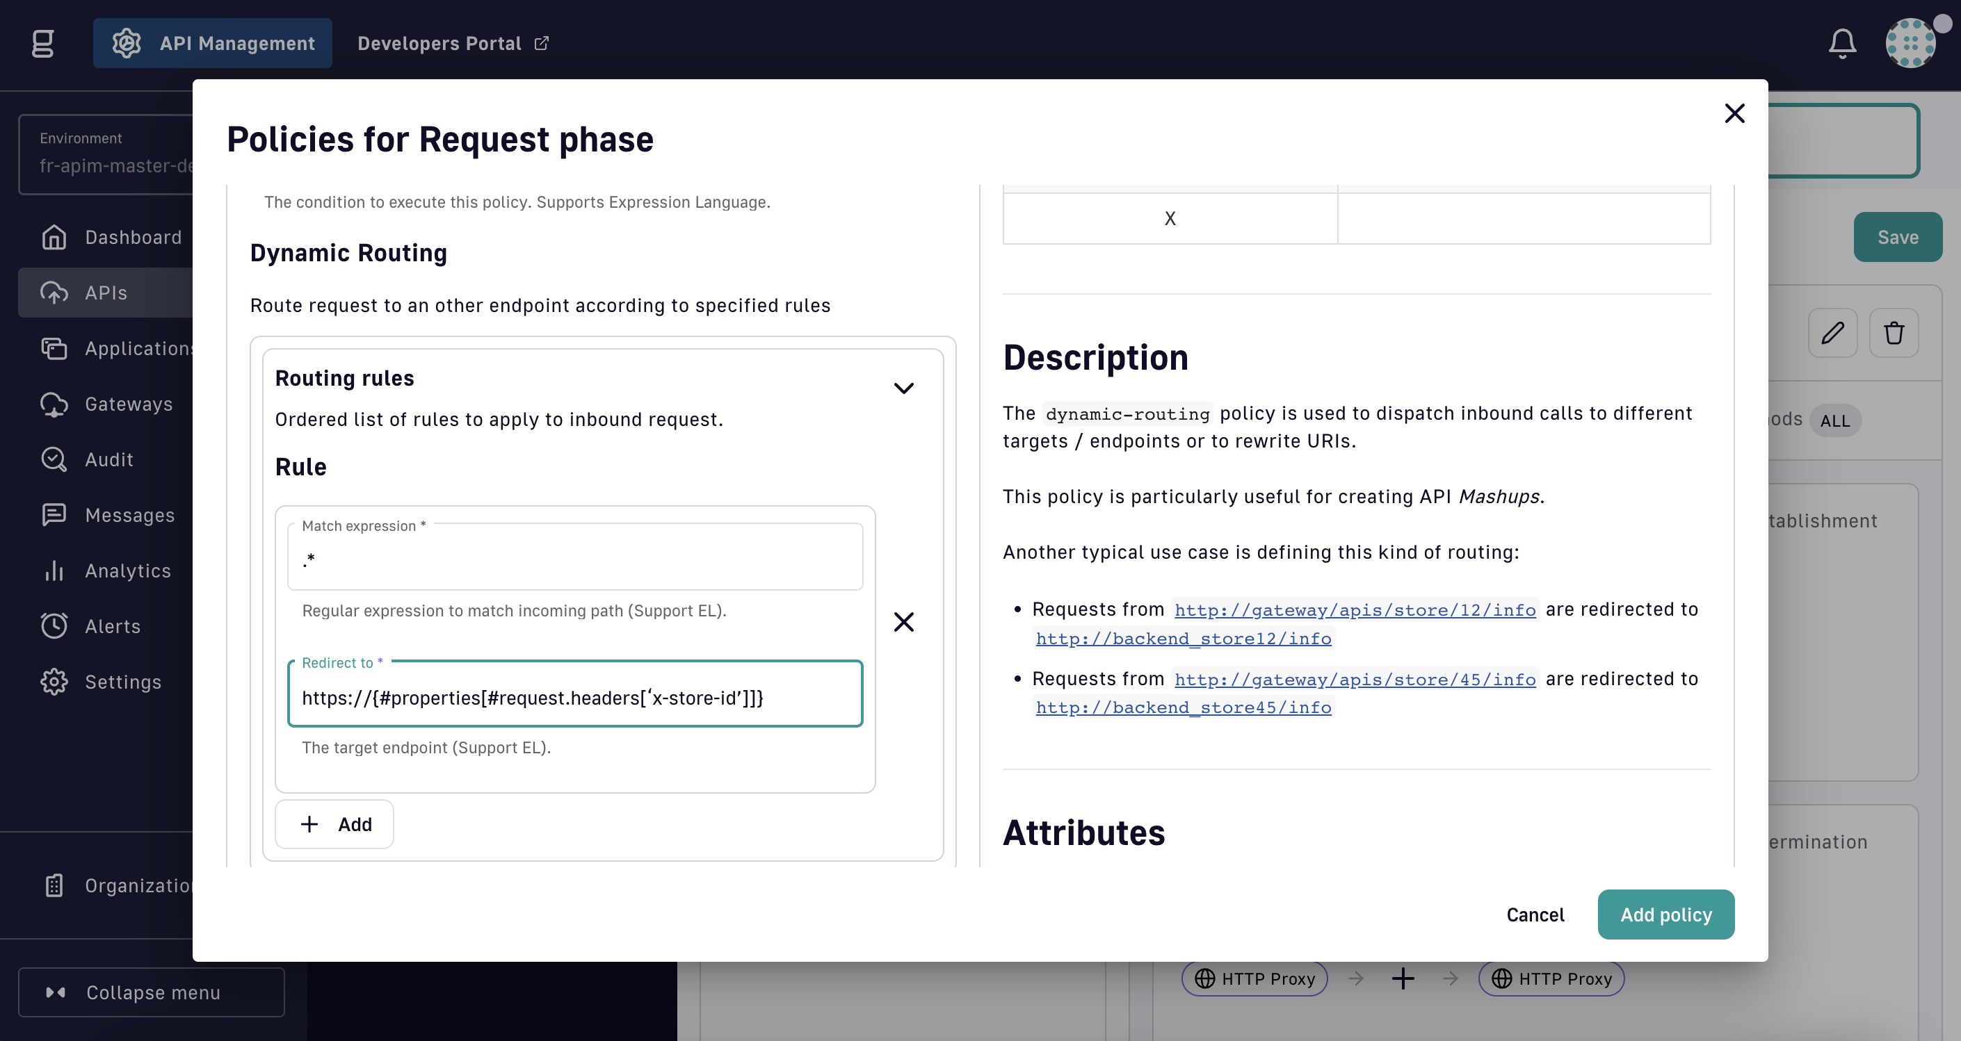
Task: Remove the routing rule with X icon
Action: pyautogui.click(x=903, y=622)
